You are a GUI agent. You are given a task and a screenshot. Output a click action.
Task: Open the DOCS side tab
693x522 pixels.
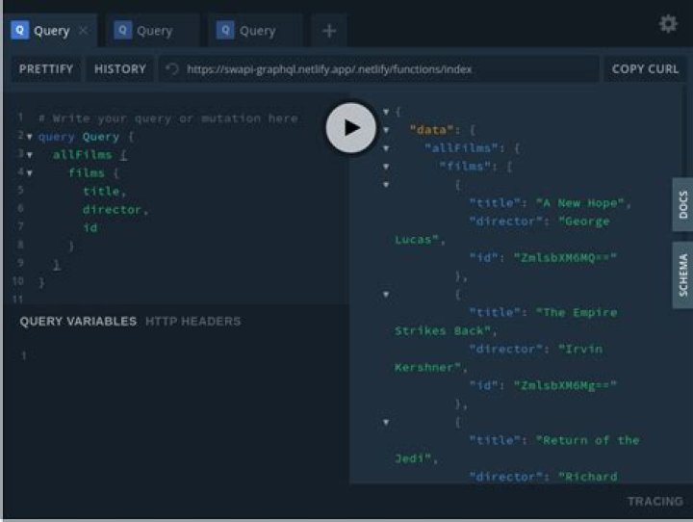coord(682,204)
